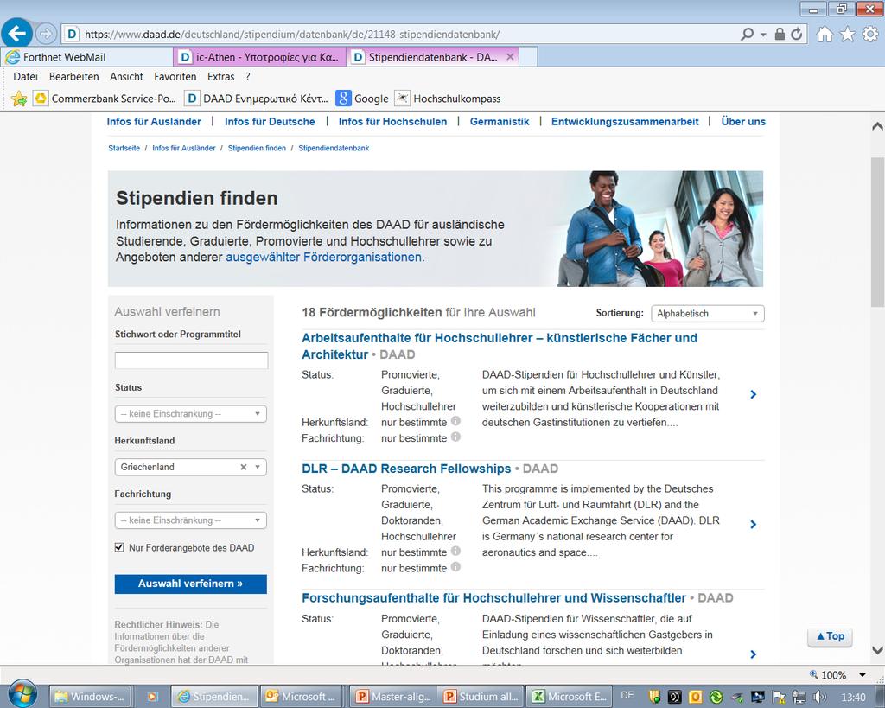Click the Stichwort oder Programmtitel text field
The width and height of the screenshot is (885, 708).
[191, 360]
